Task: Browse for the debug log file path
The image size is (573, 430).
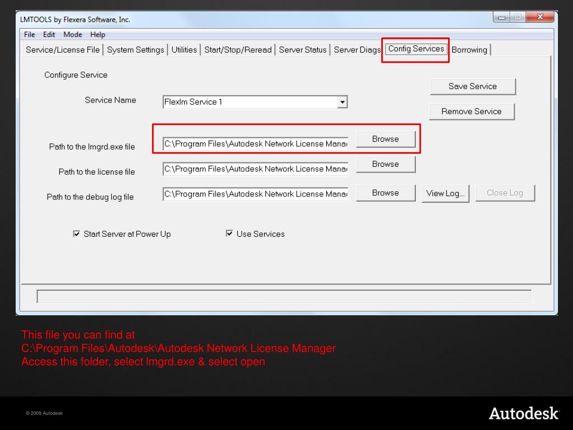Action: [386, 193]
